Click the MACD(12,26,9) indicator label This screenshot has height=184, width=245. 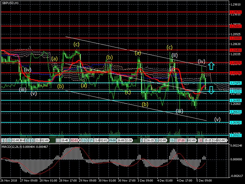(15, 148)
